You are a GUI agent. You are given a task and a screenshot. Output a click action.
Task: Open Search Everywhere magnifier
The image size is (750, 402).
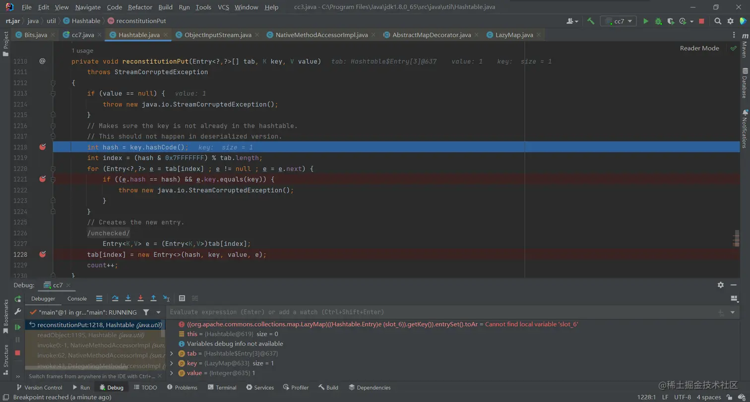pos(718,21)
